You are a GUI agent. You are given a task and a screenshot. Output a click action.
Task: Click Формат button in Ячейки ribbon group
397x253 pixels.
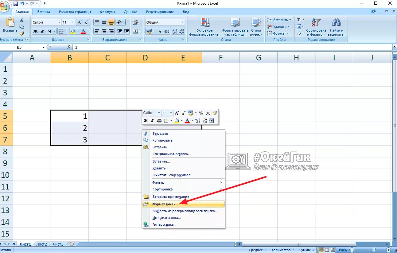[278, 33]
